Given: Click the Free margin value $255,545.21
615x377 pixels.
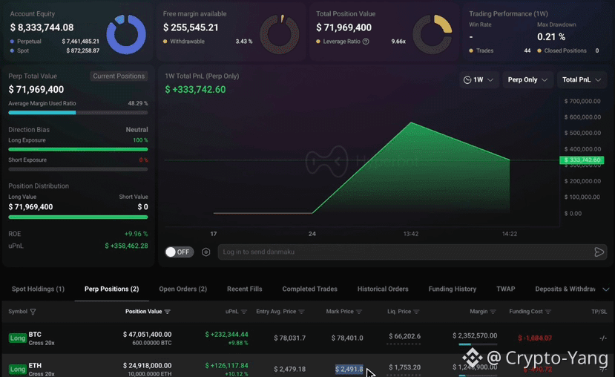Looking at the screenshot, I should tap(191, 27).
